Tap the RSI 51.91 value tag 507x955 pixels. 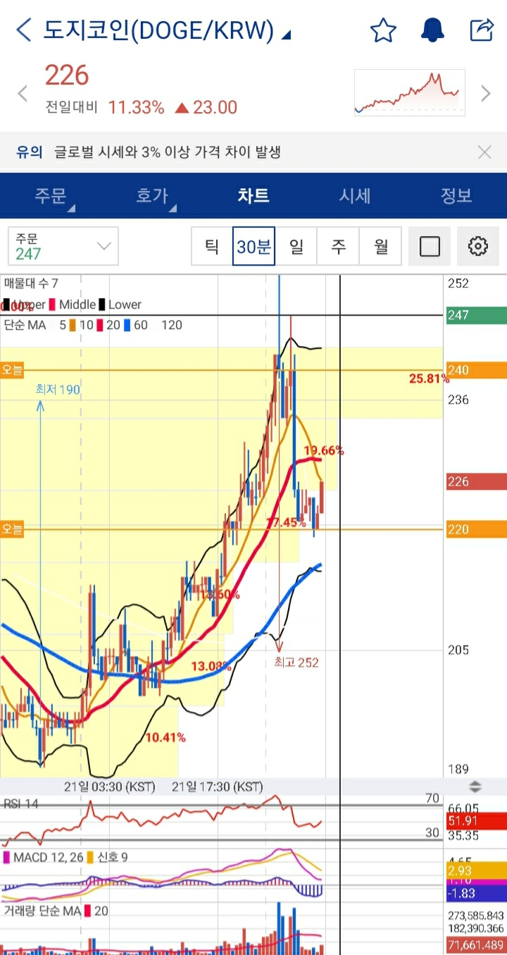[x=476, y=820]
